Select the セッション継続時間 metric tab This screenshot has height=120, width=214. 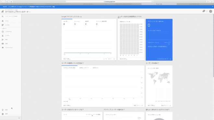point(101,23)
